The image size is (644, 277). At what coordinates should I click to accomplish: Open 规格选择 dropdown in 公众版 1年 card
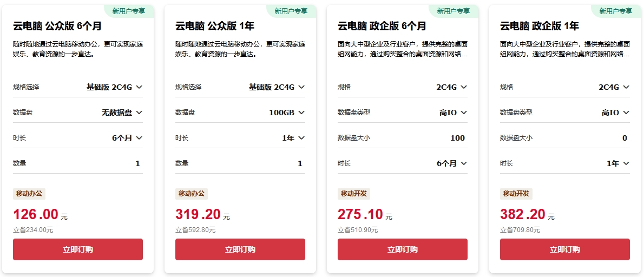click(277, 87)
